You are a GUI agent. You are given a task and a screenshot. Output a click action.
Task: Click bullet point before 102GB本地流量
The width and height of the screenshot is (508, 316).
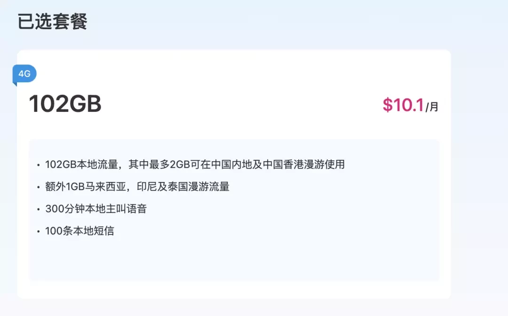pyautogui.click(x=38, y=165)
